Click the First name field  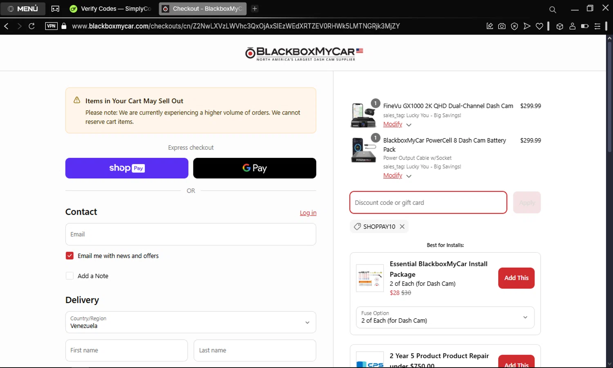[126, 350]
